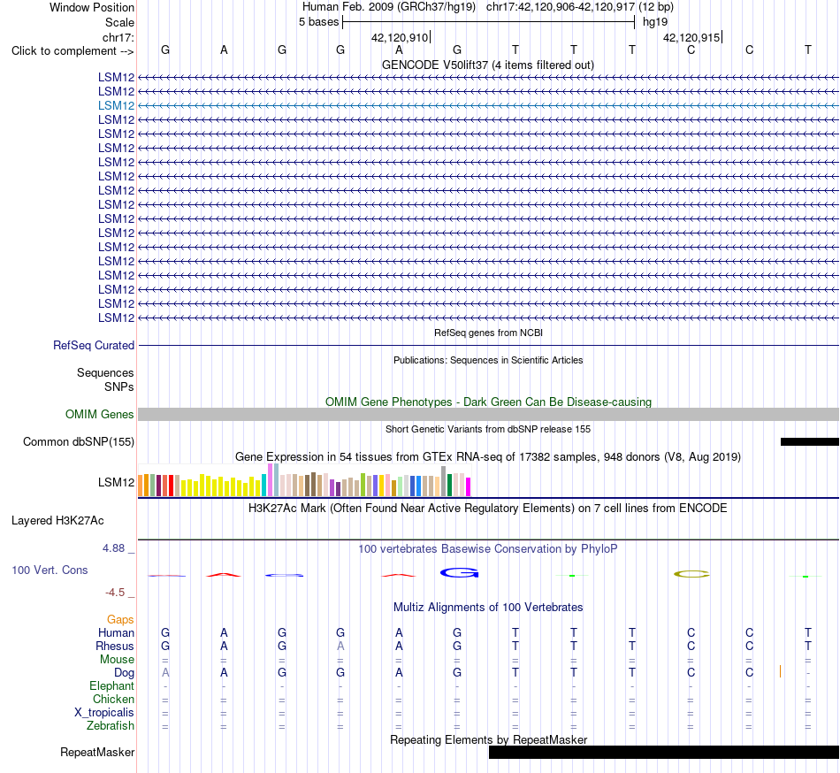Click the RefSeq Curated intron line
This screenshot has height=773, width=840.
tap(489, 346)
